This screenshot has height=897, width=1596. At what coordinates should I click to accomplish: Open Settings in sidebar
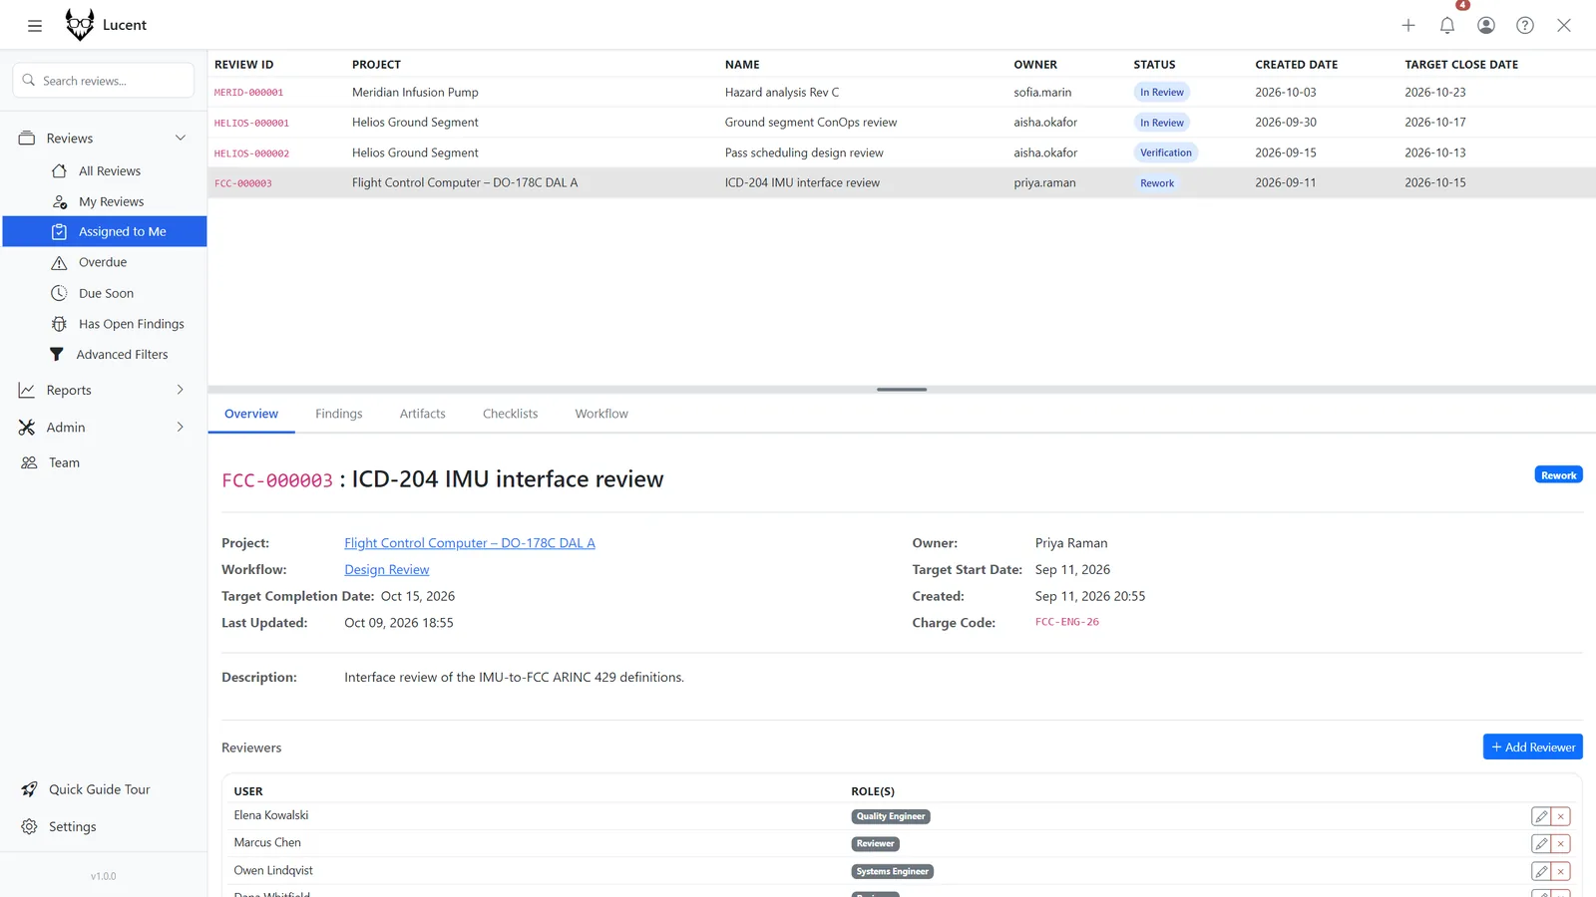(105, 827)
